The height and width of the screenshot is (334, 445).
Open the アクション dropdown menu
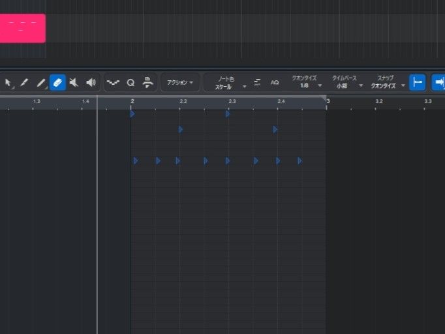click(180, 83)
